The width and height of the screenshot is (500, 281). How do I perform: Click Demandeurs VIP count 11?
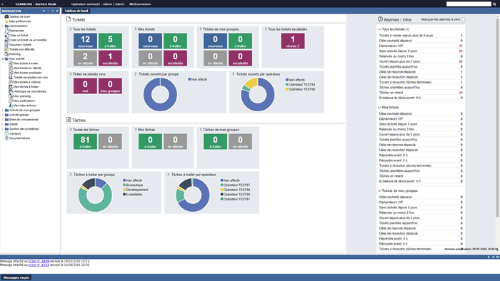[461, 46]
